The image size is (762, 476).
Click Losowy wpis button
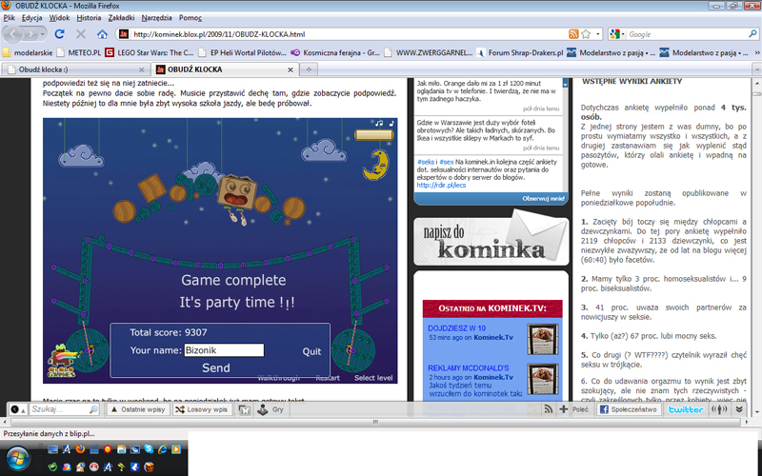click(x=202, y=409)
